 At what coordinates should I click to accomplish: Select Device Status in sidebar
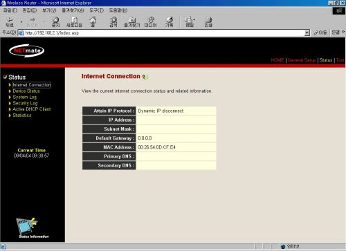[26, 91]
